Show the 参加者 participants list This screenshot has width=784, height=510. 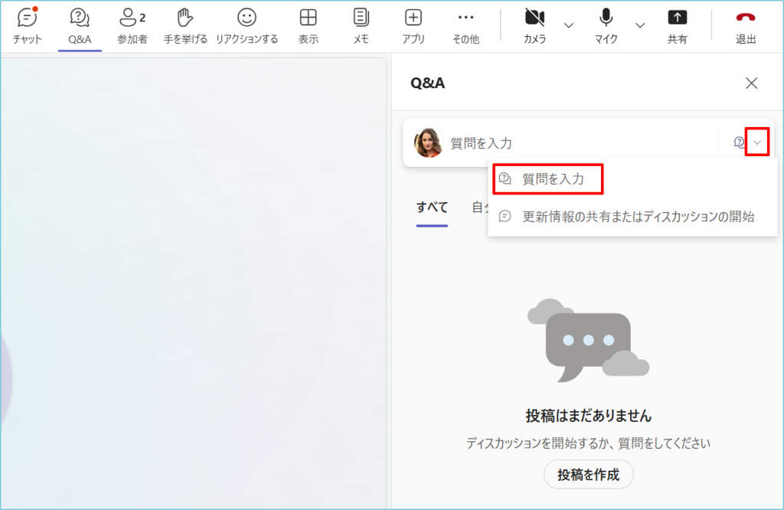pos(132,25)
